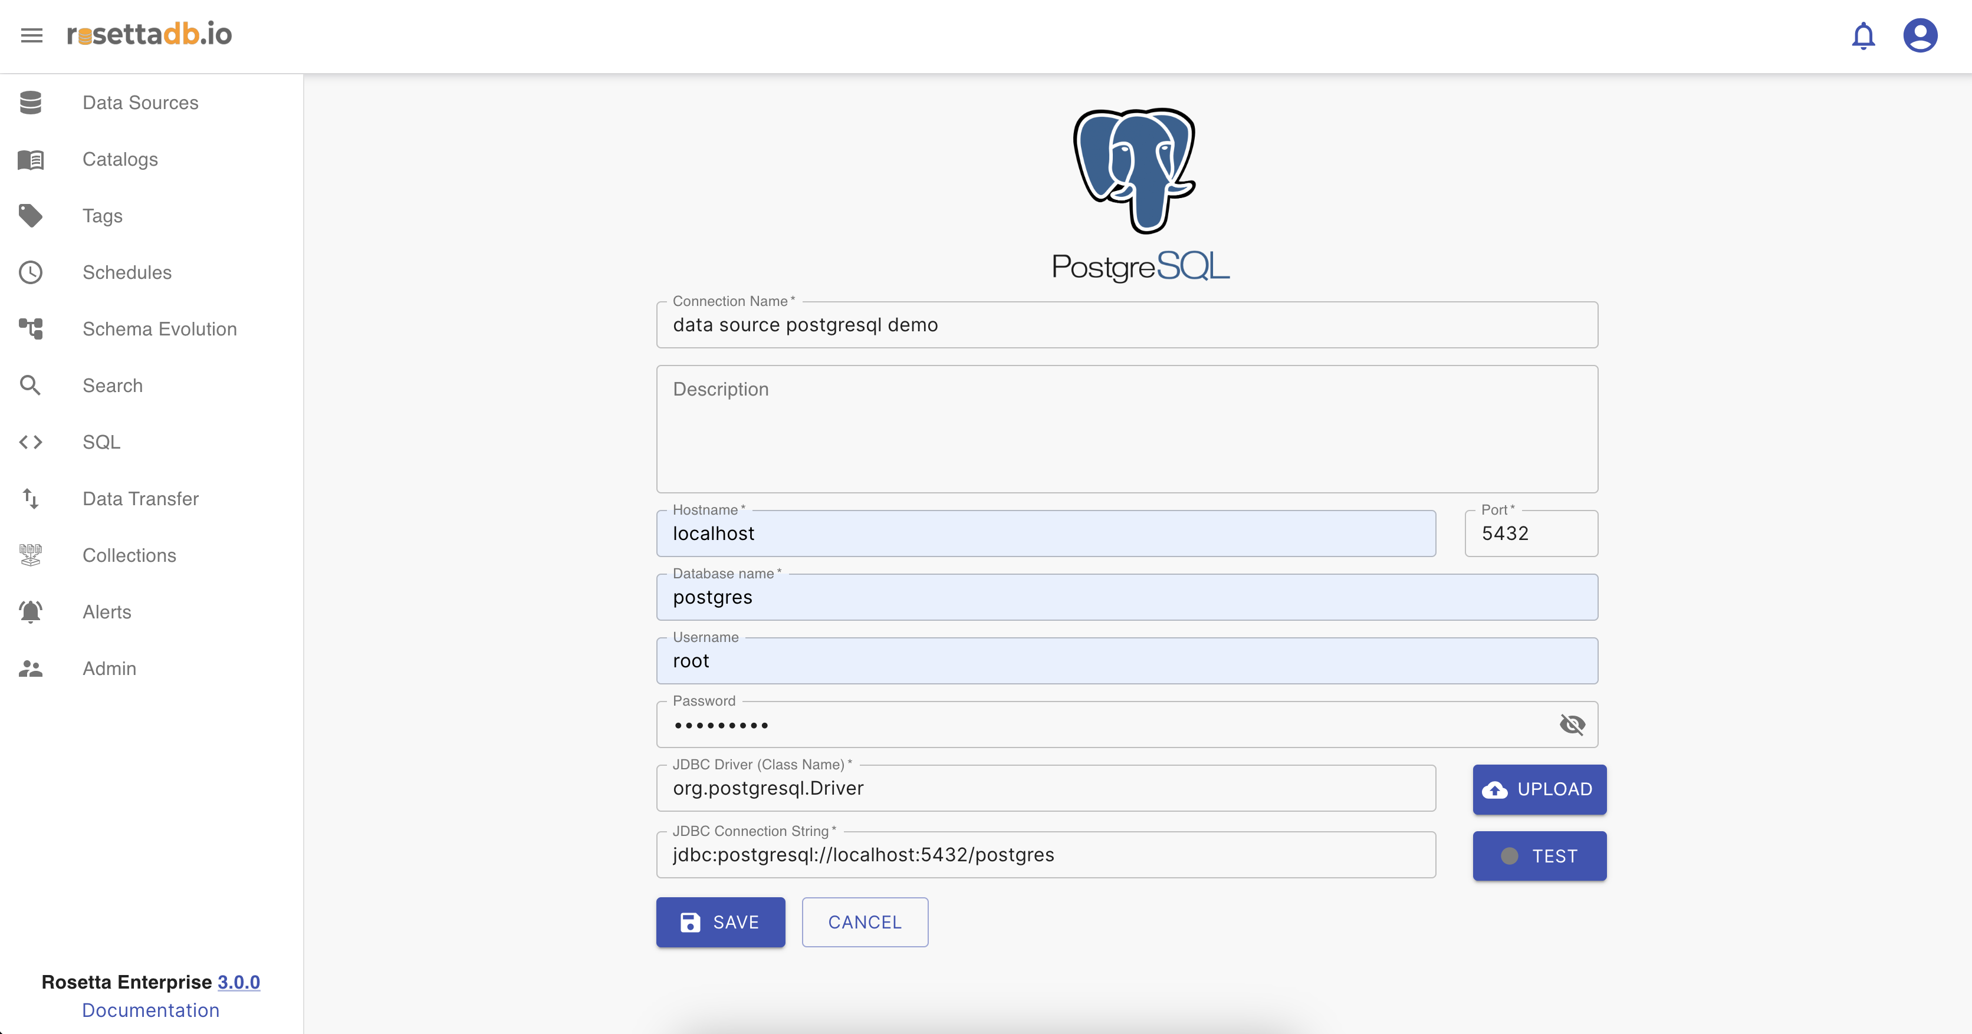Viewport: 1972px width, 1034px height.
Task: Click the Catalogs book icon
Action: coord(31,159)
